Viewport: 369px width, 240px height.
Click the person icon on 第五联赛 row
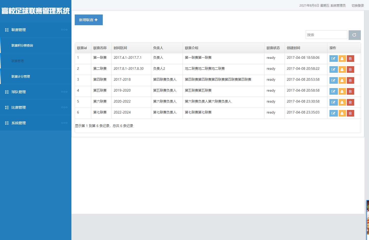click(x=342, y=91)
